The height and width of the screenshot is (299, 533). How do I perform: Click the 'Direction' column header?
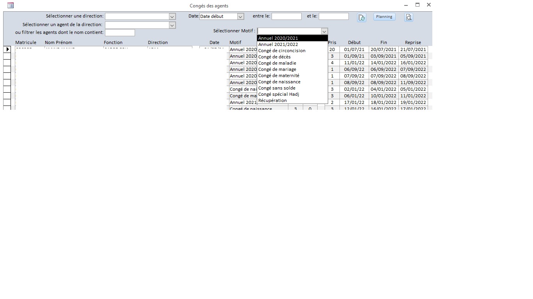[158, 42]
